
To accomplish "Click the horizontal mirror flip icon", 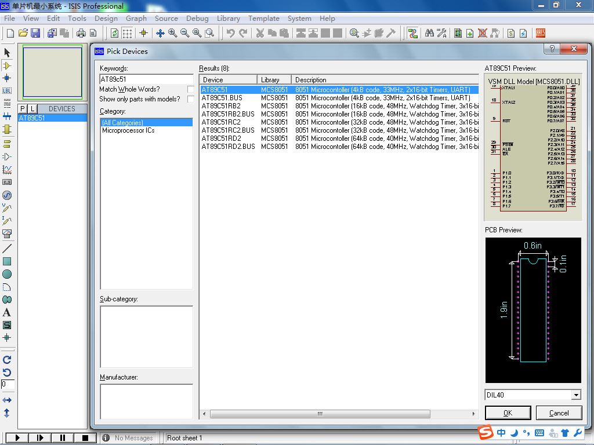I will tap(7, 400).
